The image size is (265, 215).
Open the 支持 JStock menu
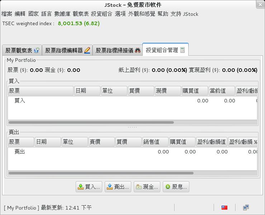pos(184,14)
